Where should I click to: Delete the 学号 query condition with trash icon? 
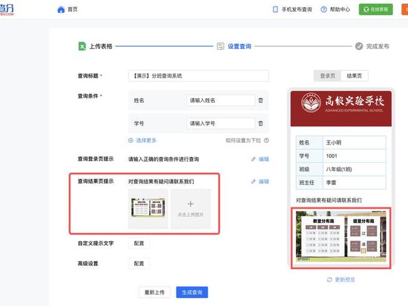[261, 123]
